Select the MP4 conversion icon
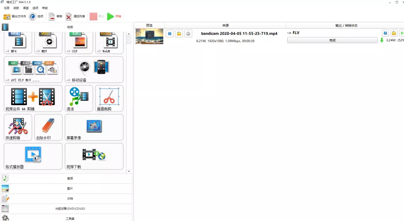Image resolution: width=404 pixels, height=221 pixels. point(18,43)
